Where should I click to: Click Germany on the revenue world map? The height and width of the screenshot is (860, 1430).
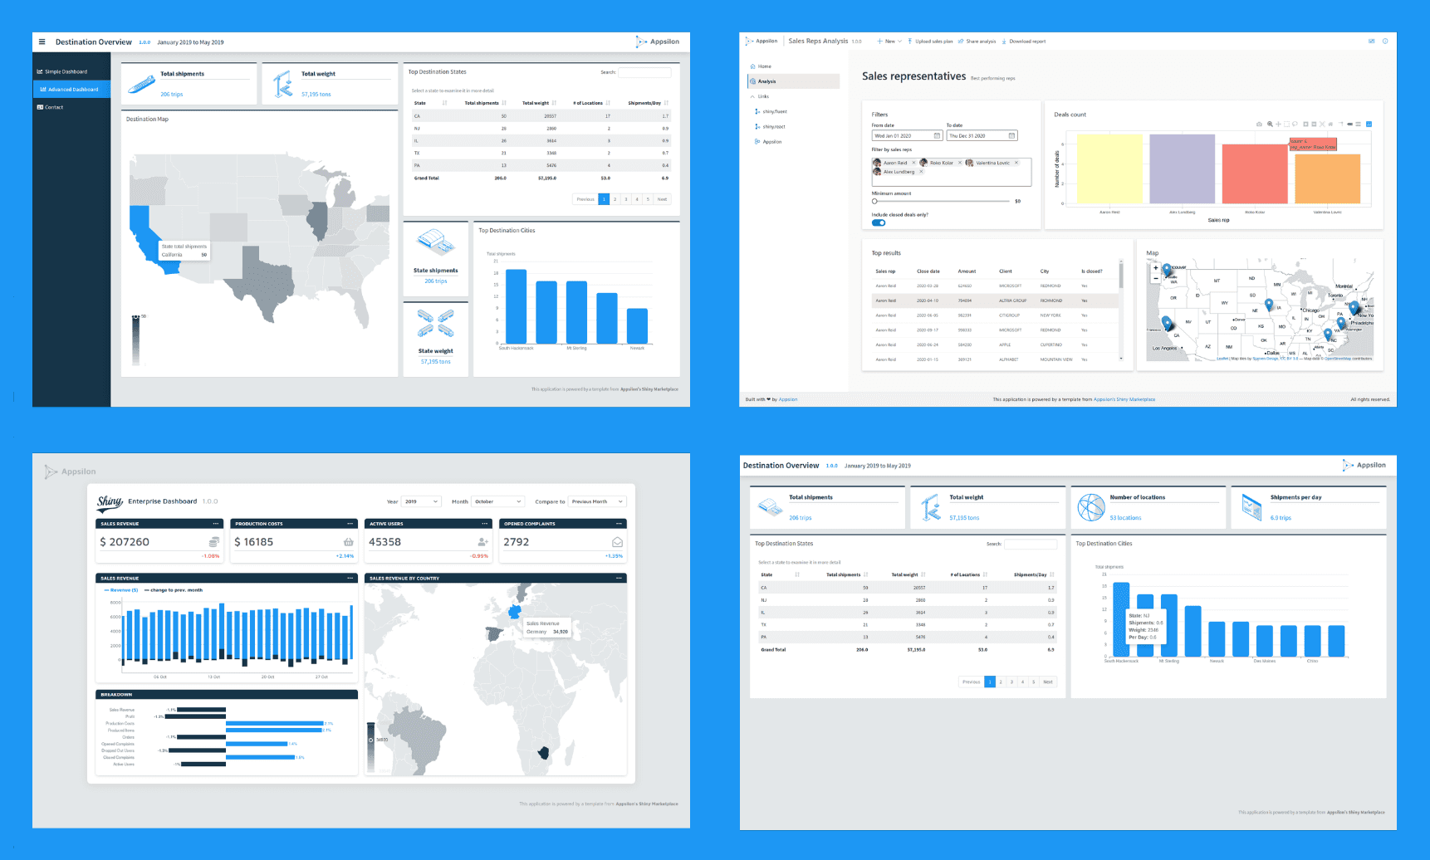point(515,612)
